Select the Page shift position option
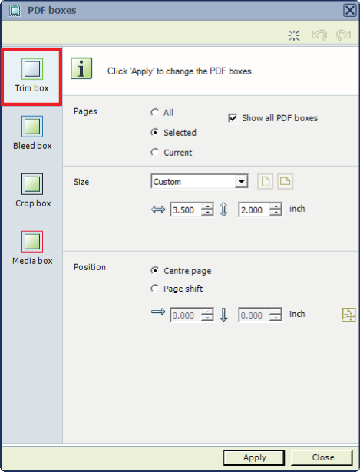 pos(155,289)
